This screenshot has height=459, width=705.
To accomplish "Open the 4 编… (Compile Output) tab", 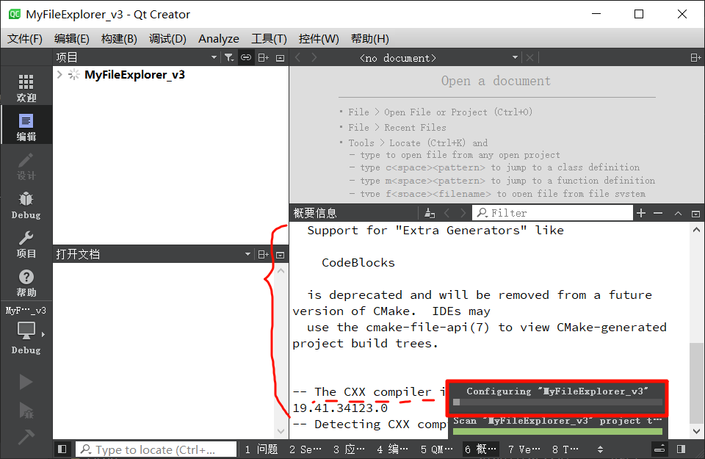I will [x=392, y=449].
